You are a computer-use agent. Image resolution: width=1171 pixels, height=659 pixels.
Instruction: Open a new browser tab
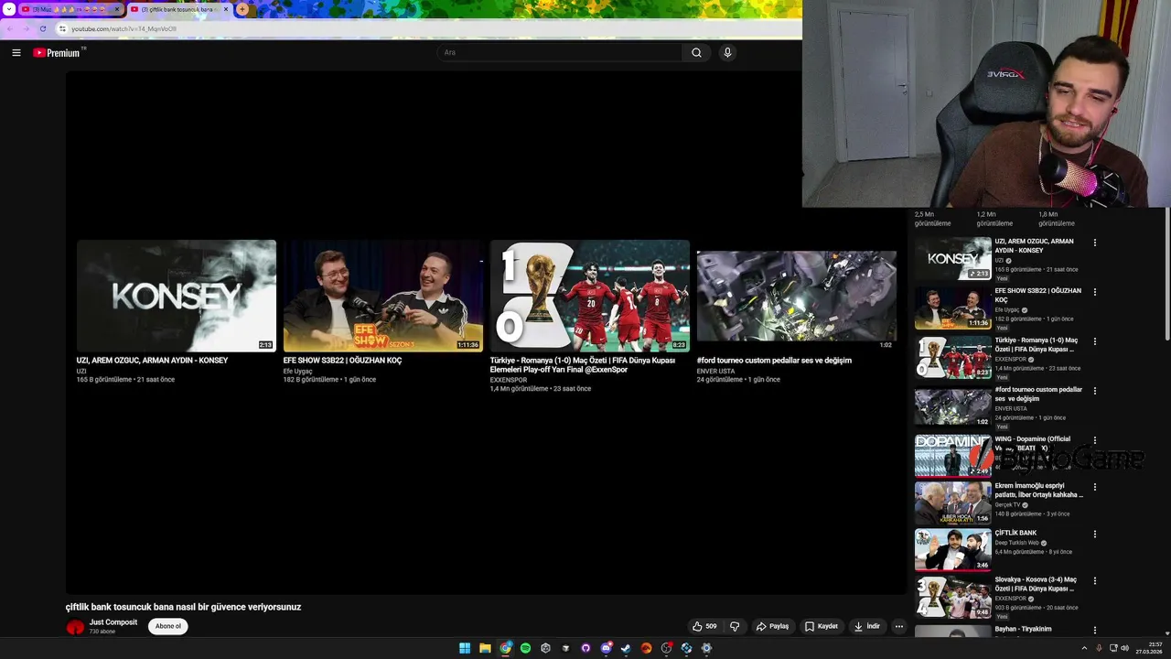coord(242,9)
